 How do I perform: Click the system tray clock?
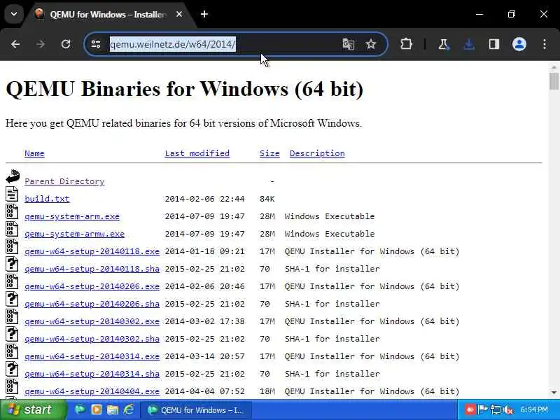[x=534, y=409]
